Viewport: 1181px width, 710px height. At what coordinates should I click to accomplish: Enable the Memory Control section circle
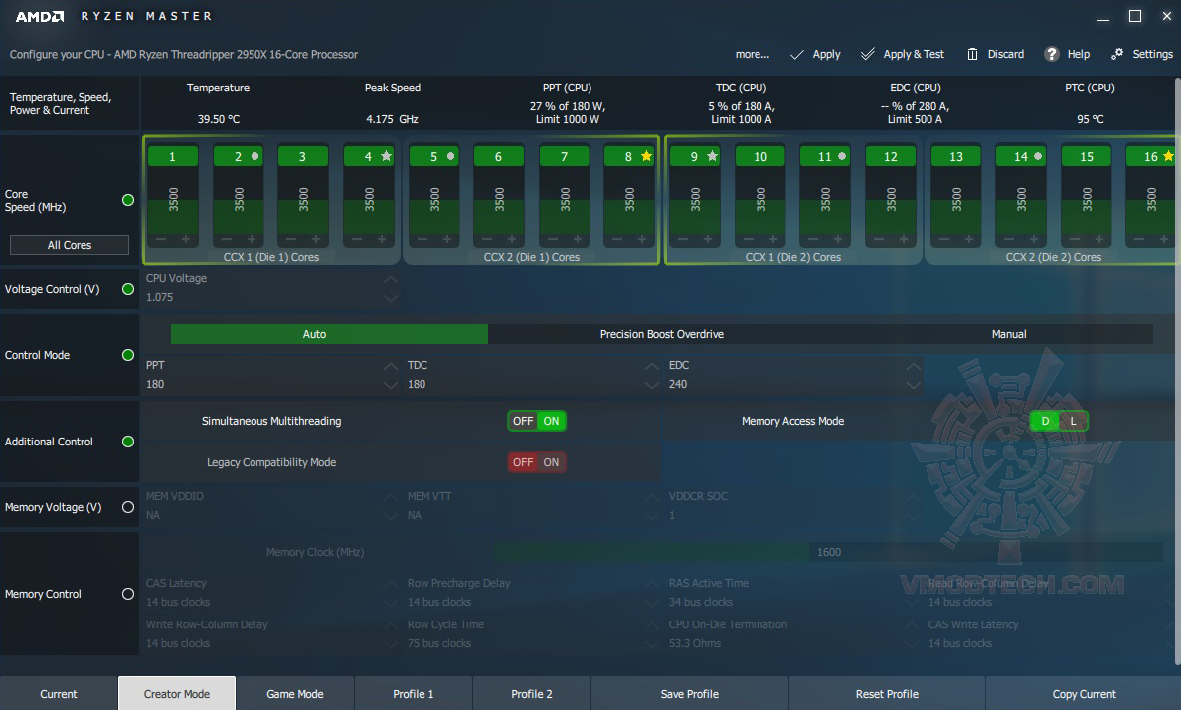click(128, 594)
